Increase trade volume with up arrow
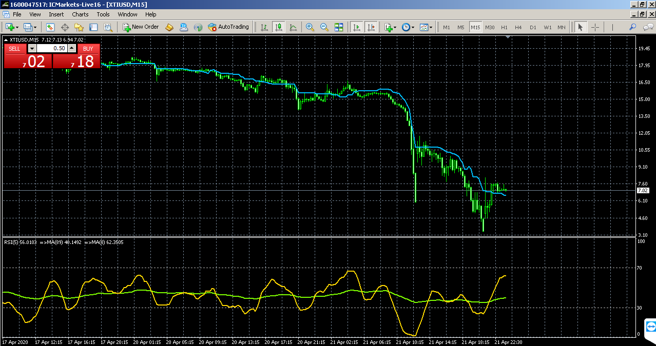Screen dimensions: 656x346 pyautogui.click(x=72, y=49)
